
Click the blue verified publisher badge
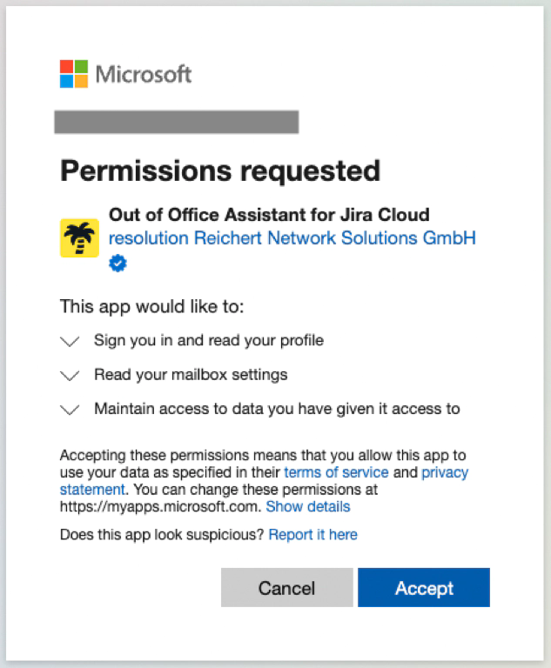(x=118, y=264)
